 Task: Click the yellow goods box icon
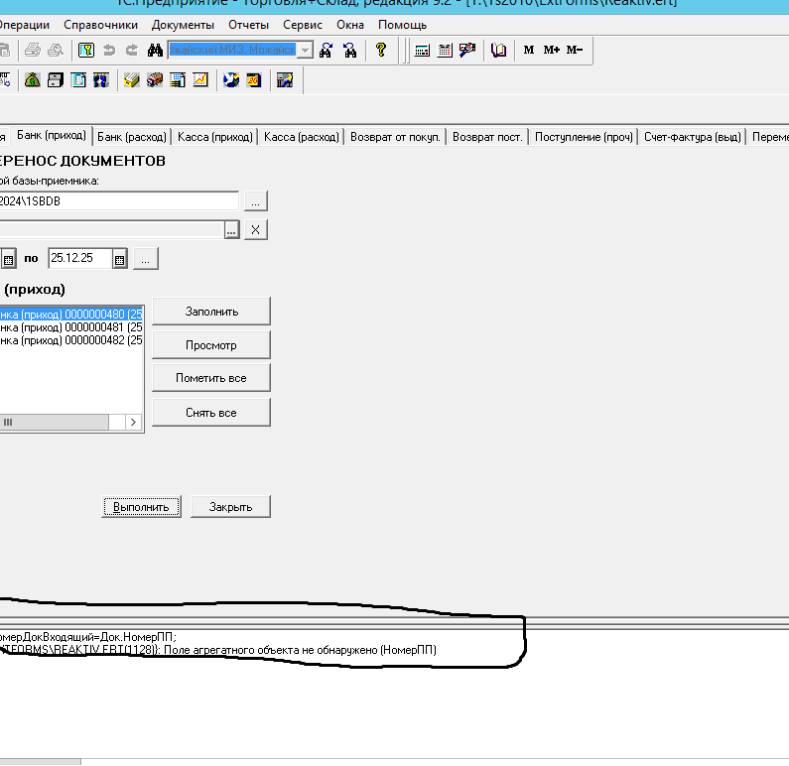132,80
